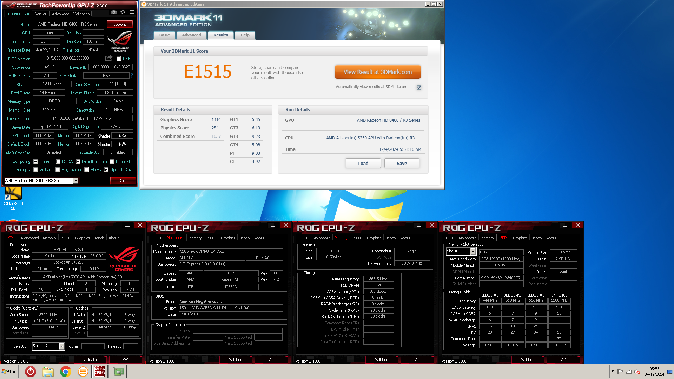The height and width of the screenshot is (379, 674).
Task: Click the BIOS share/export icon in GPU-Z
Action: pyautogui.click(x=109, y=58)
